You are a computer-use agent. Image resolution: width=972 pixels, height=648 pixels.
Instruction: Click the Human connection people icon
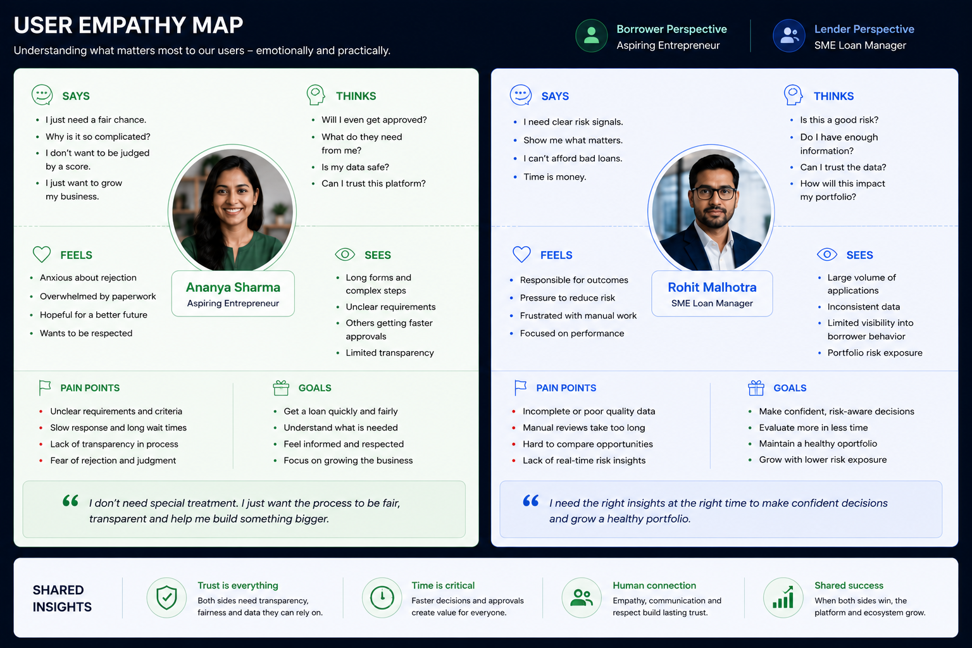582,597
